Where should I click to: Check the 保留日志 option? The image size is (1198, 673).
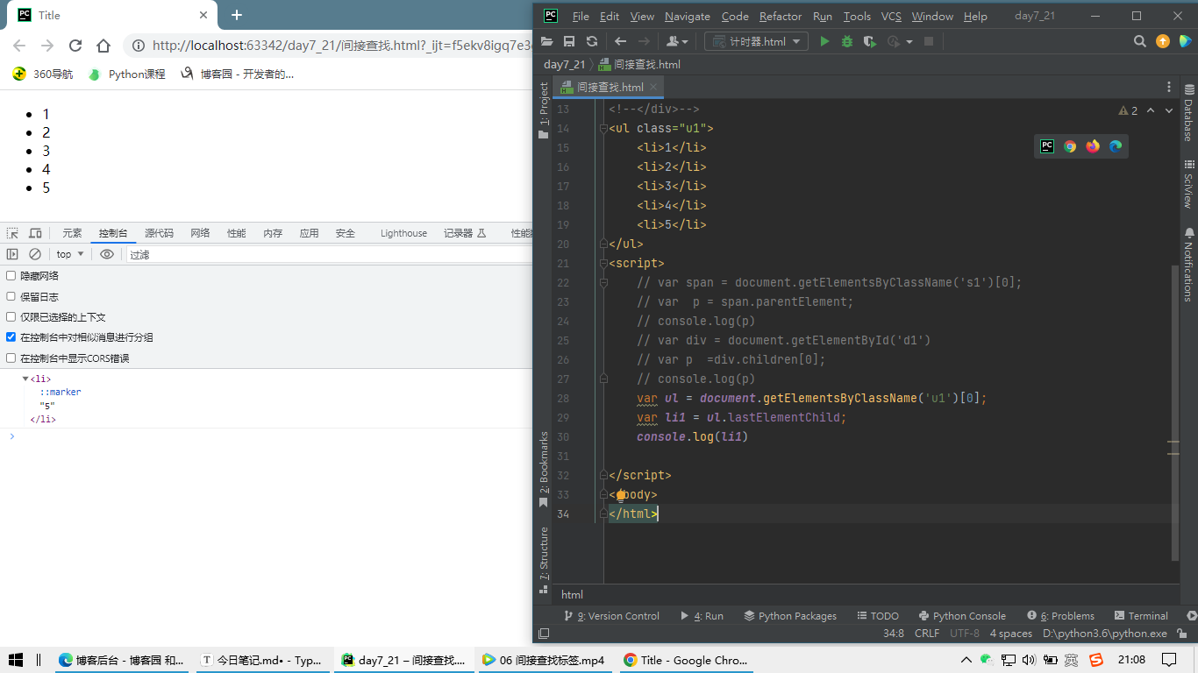click(x=11, y=297)
